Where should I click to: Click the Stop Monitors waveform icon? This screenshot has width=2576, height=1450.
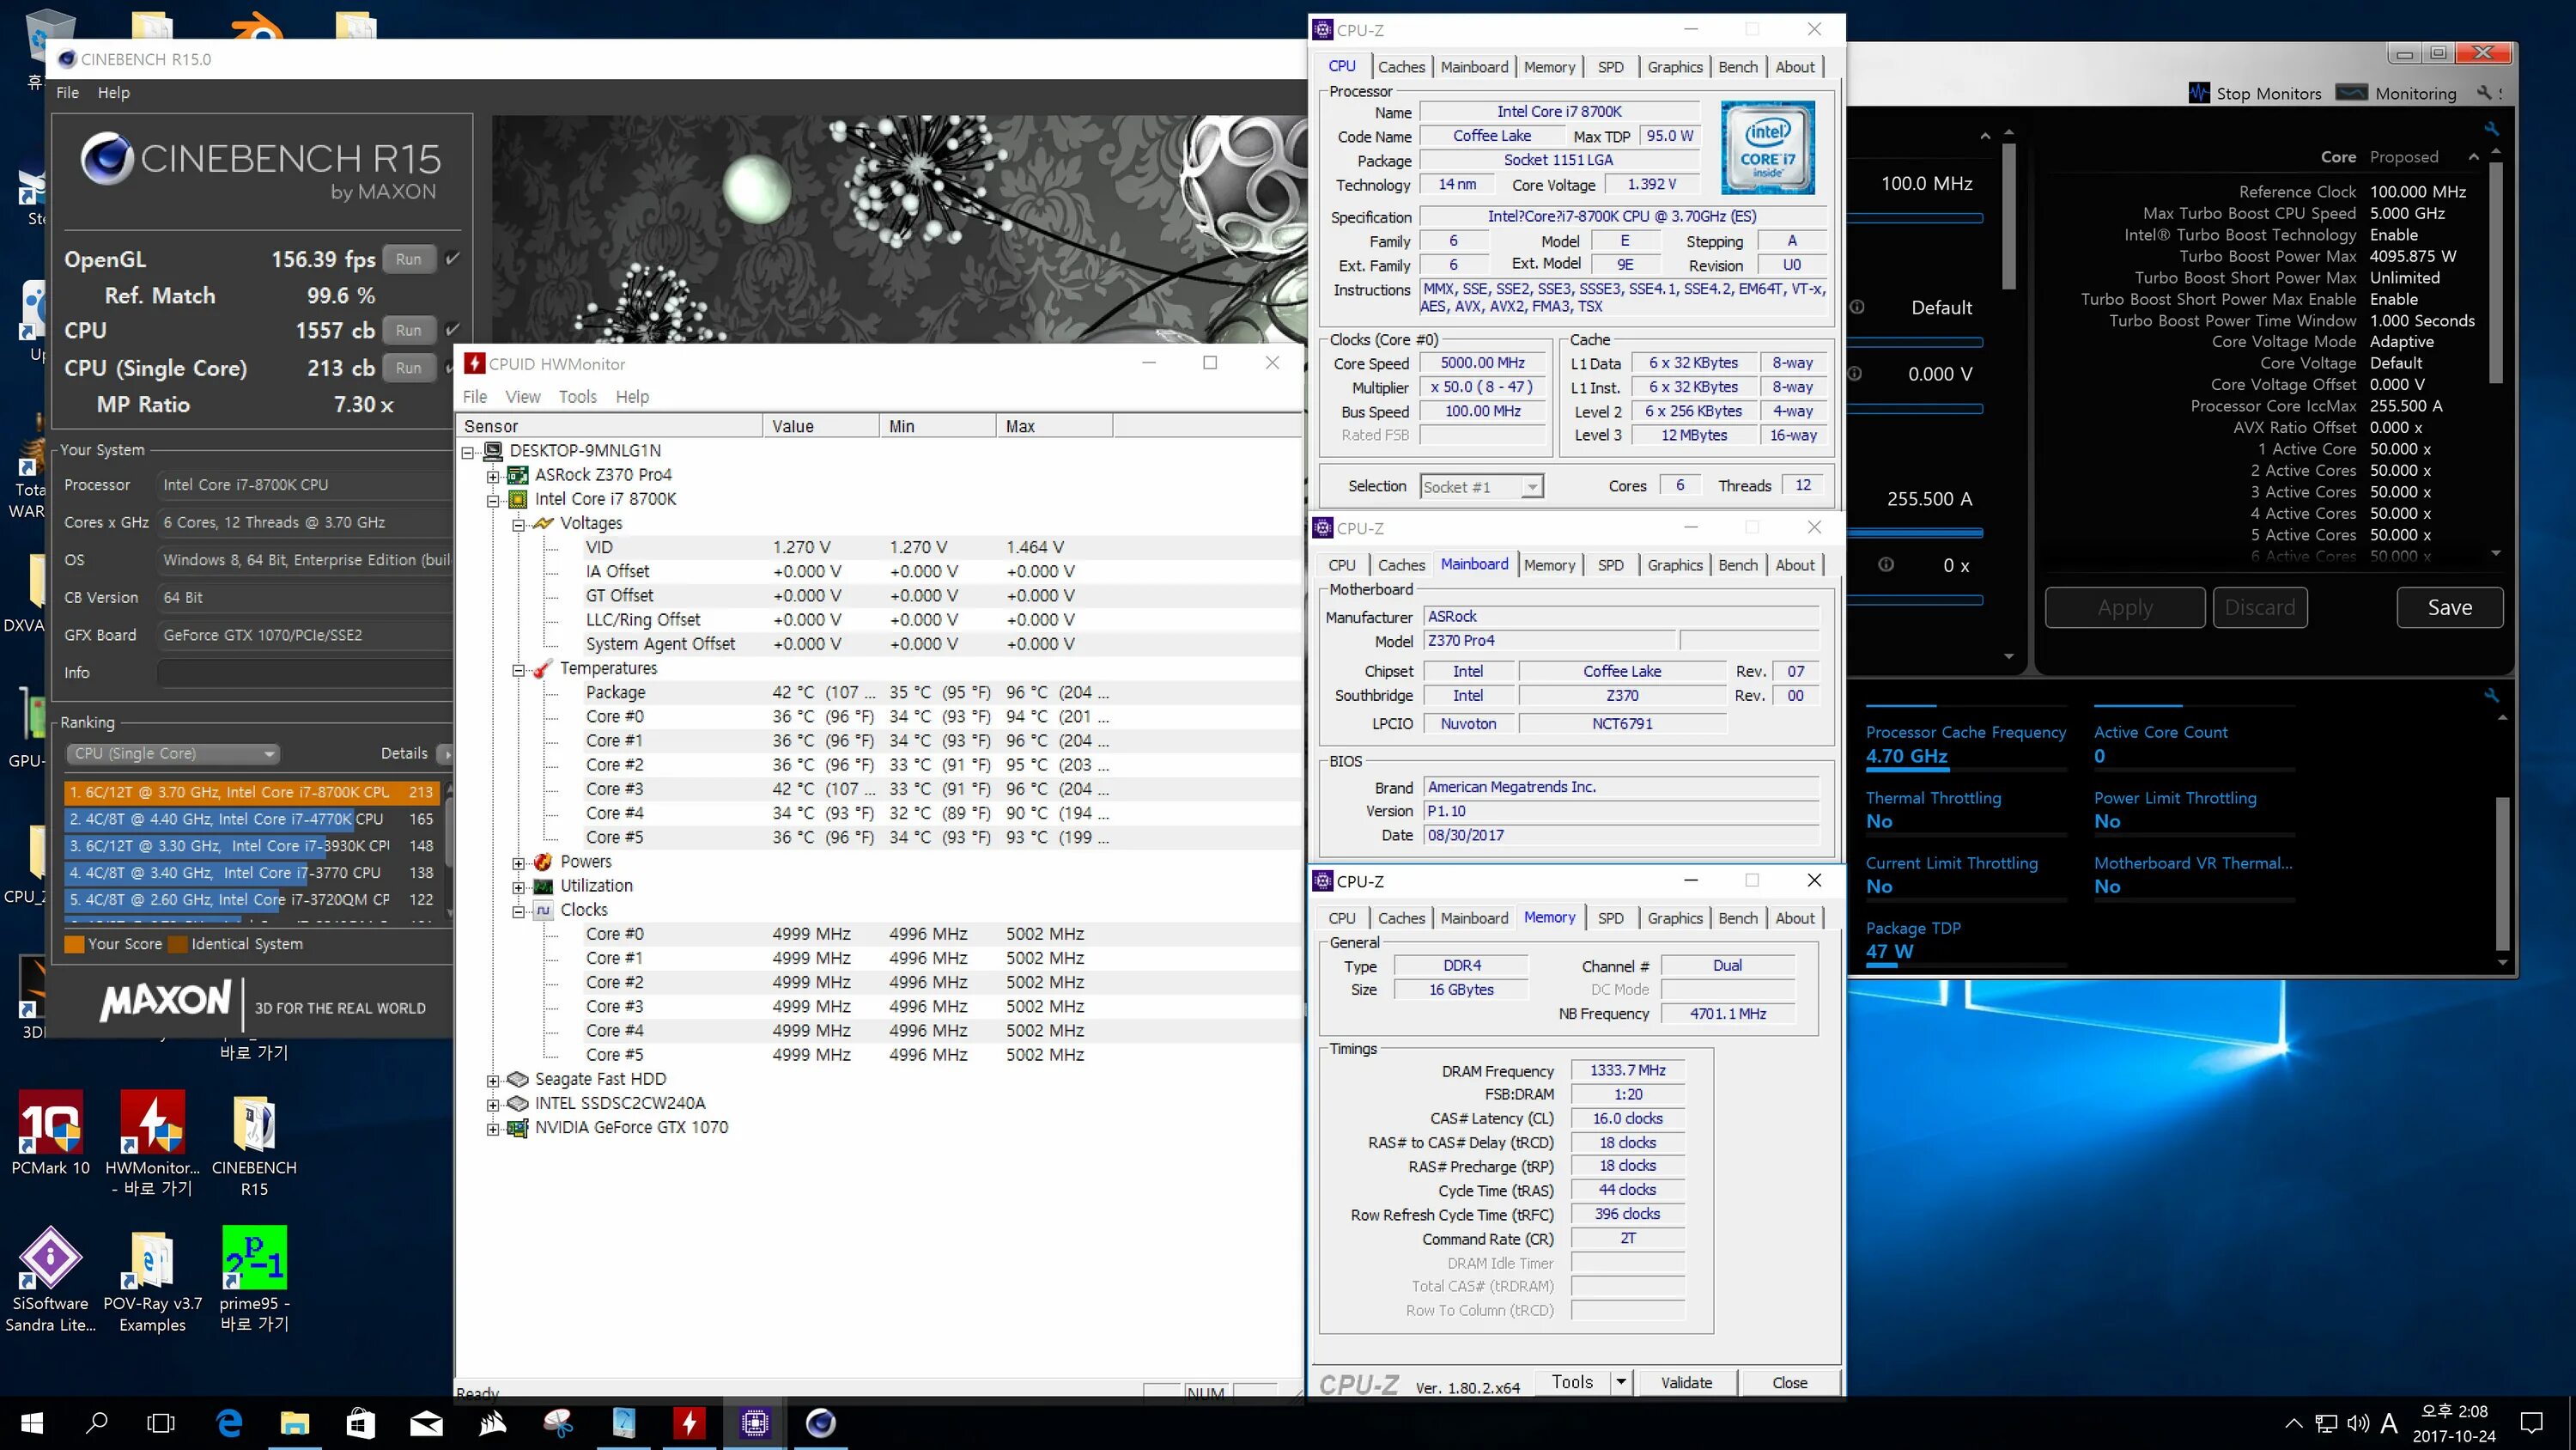coord(2198,93)
